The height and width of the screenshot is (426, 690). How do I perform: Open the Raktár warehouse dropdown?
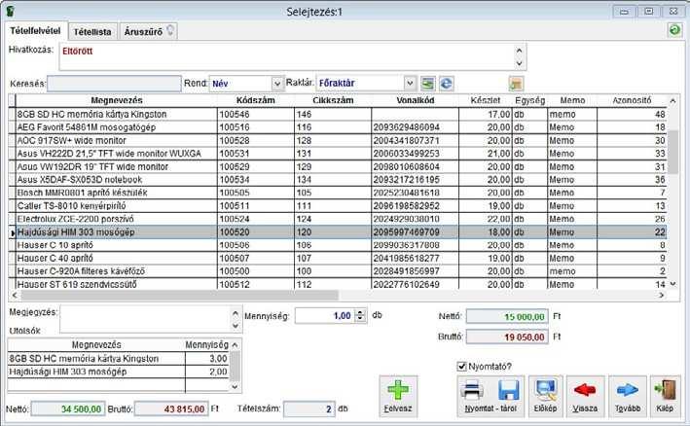click(410, 83)
